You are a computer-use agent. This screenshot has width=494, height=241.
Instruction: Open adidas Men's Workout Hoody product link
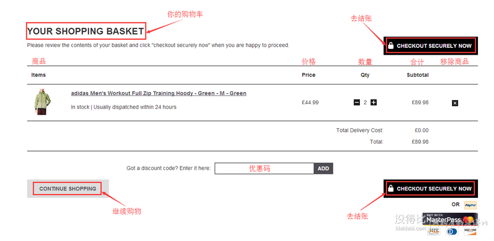pyautogui.click(x=159, y=93)
